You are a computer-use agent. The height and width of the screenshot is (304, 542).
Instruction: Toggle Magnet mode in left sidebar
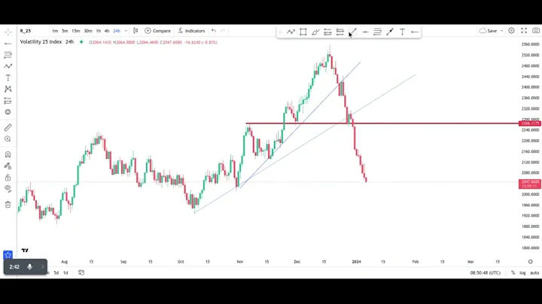tap(8, 154)
